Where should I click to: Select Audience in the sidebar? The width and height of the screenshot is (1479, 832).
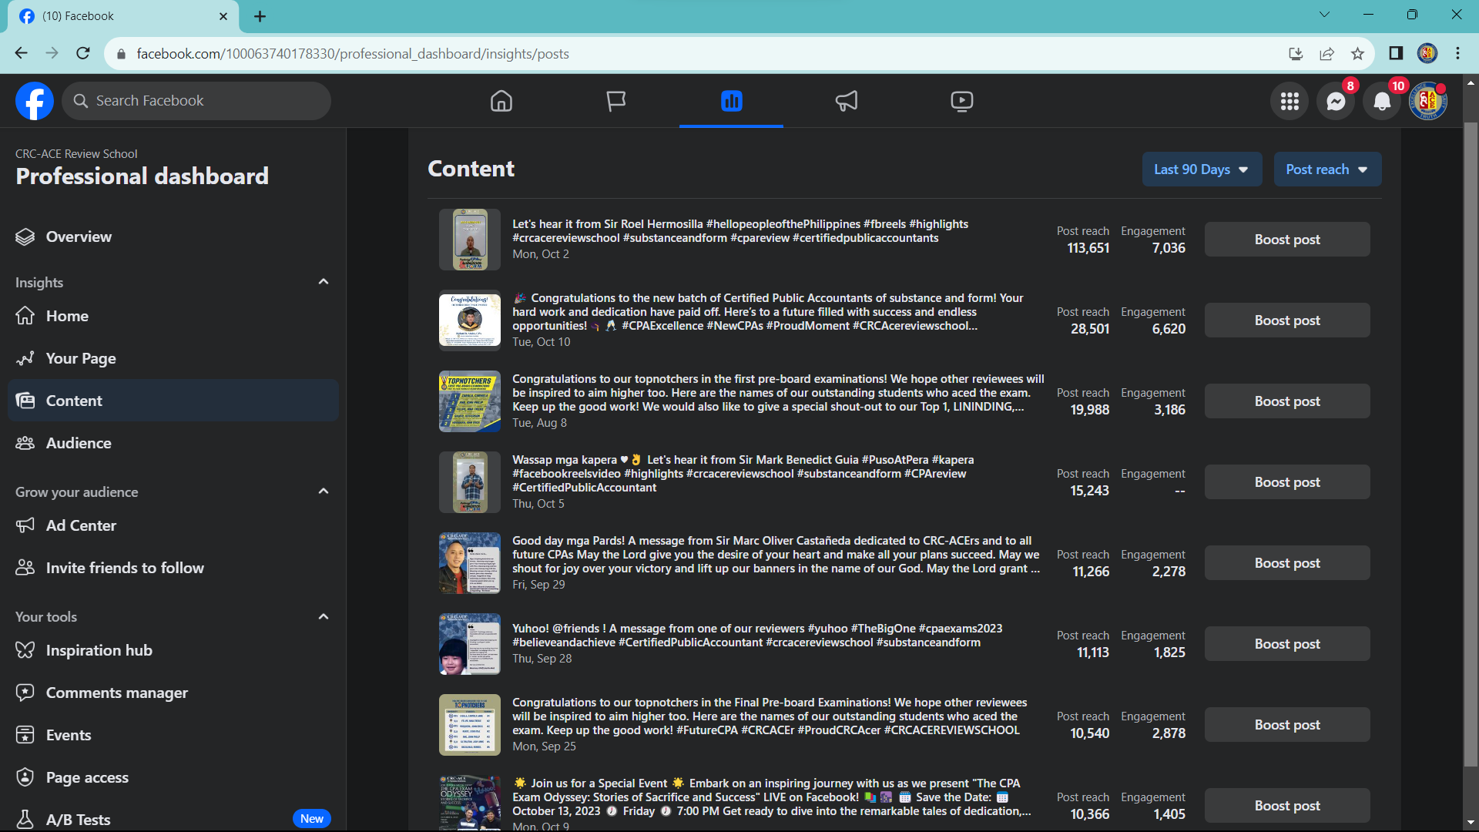[79, 443]
